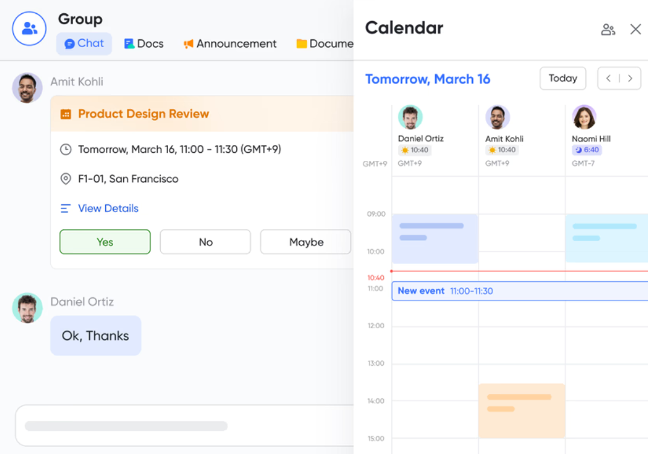Accept the invite with Yes
The width and height of the screenshot is (648, 454).
tap(105, 242)
